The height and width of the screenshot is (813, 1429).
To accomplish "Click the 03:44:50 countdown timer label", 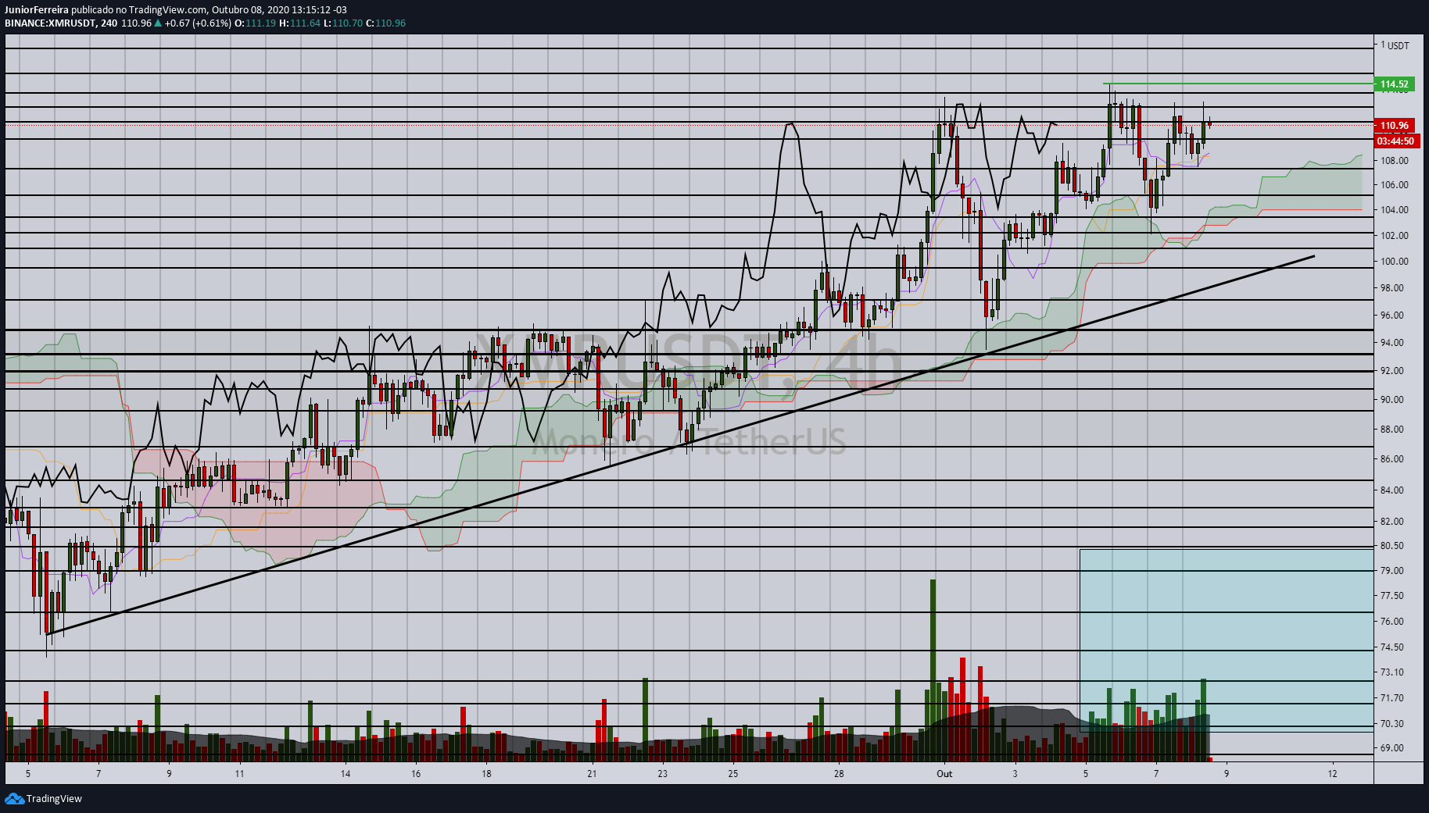I will pos(1395,141).
